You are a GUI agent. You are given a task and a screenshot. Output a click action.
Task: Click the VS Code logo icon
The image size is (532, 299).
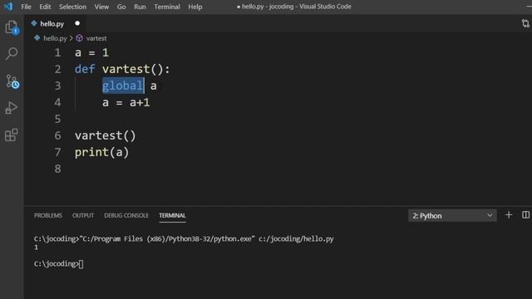coord(8,7)
